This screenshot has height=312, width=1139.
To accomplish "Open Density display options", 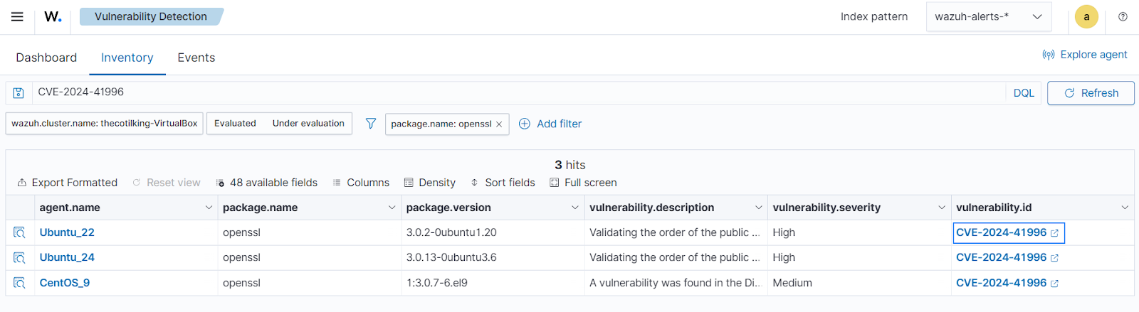I will pyautogui.click(x=430, y=183).
